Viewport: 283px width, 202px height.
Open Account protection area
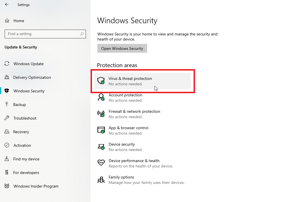pyautogui.click(x=142, y=97)
